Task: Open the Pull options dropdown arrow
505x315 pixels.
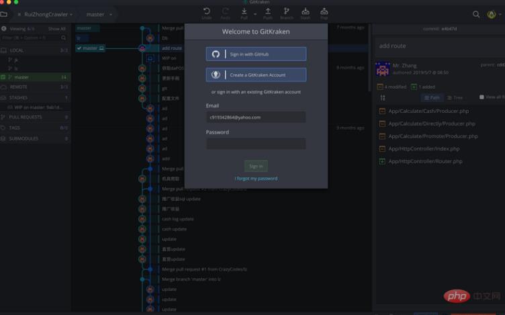Action: coord(255,15)
